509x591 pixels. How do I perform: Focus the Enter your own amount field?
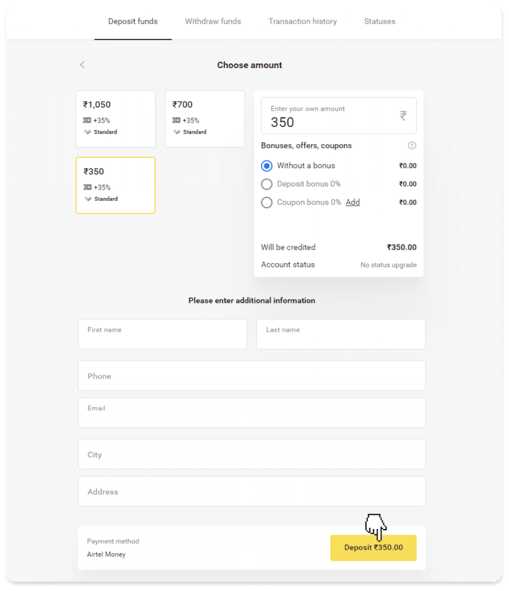pos(339,116)
